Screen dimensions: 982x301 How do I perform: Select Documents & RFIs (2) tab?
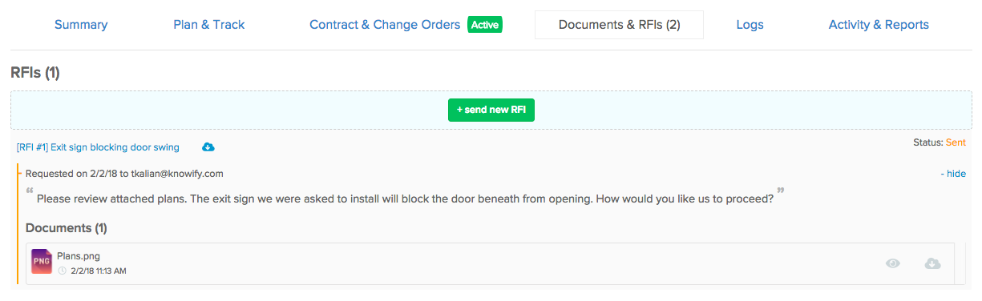pos(619,25)
